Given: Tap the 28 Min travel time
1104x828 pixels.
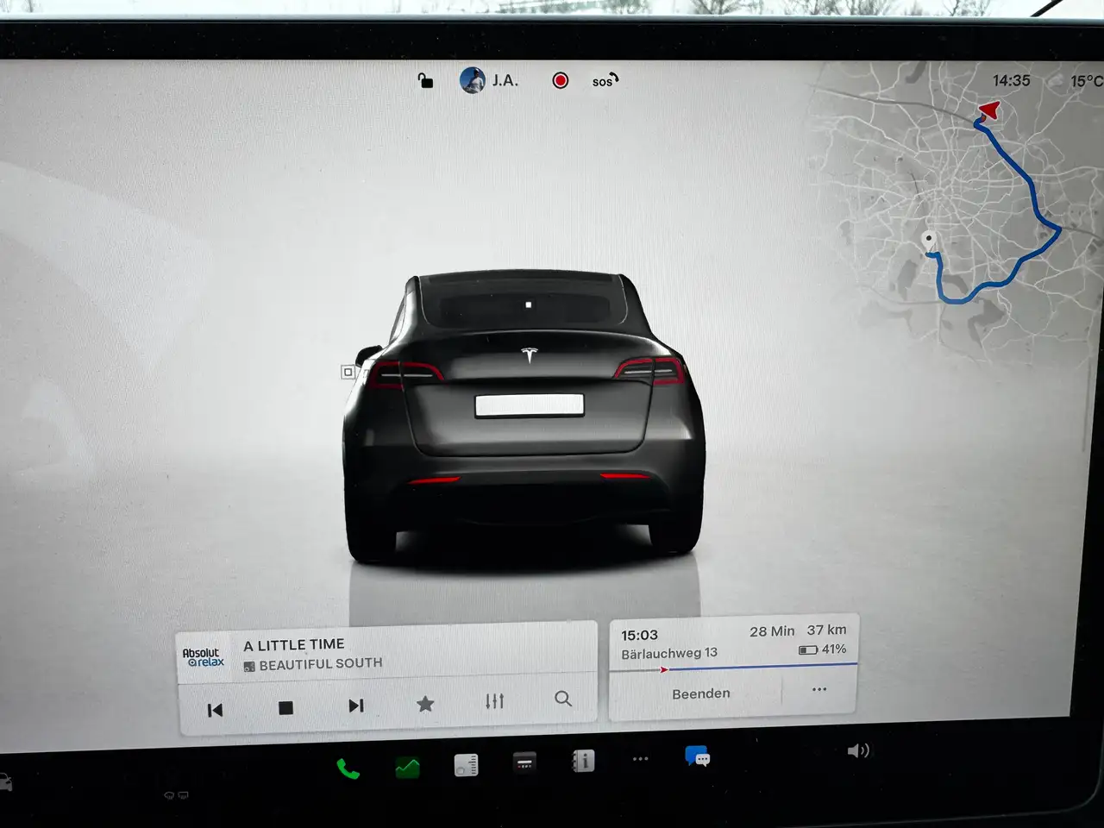Looking at the screenshot, I should tap(772, 631).
